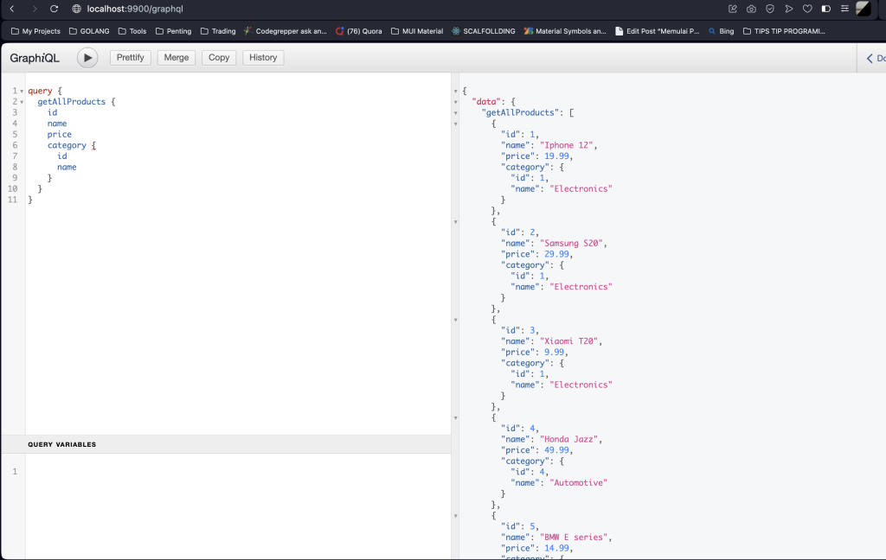The height and width of the screenshot is (560, 886).
Task: Click the "Iphone 12" value in results
Action: point(566,145)
